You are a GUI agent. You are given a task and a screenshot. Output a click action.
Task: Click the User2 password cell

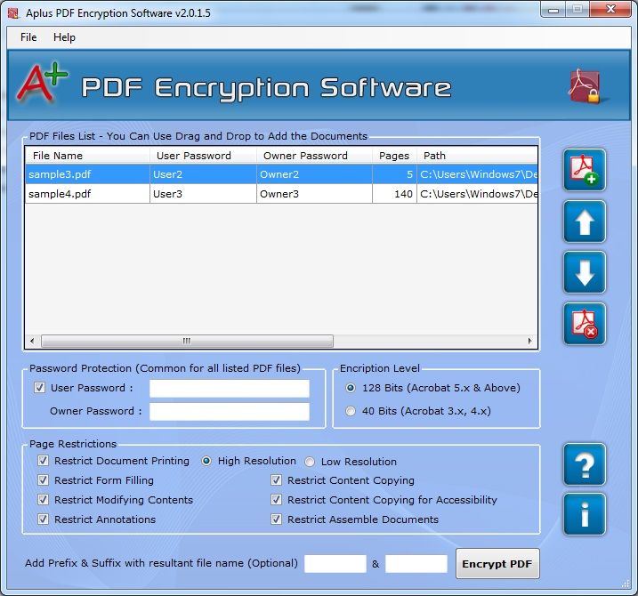click(203, 174)
